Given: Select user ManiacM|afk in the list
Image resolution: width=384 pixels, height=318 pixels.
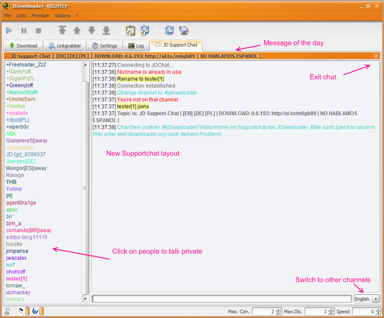Looking at the screenshot, I should pyautogui.click(x=22, y=92).
